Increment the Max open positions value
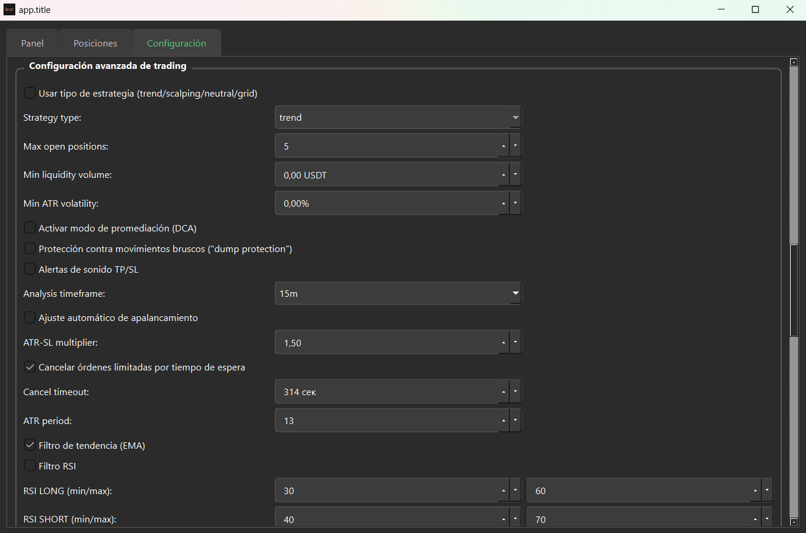 (503, 142)
